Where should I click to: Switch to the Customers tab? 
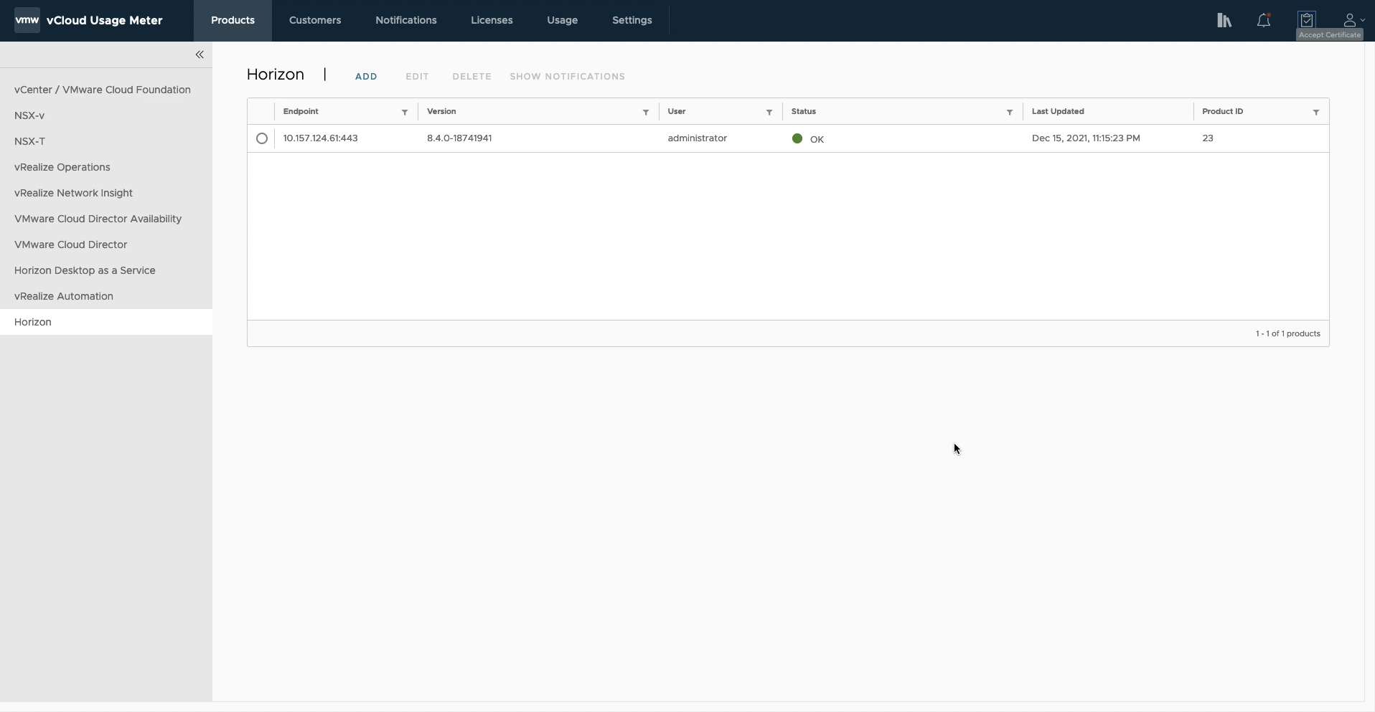(315, 20)
